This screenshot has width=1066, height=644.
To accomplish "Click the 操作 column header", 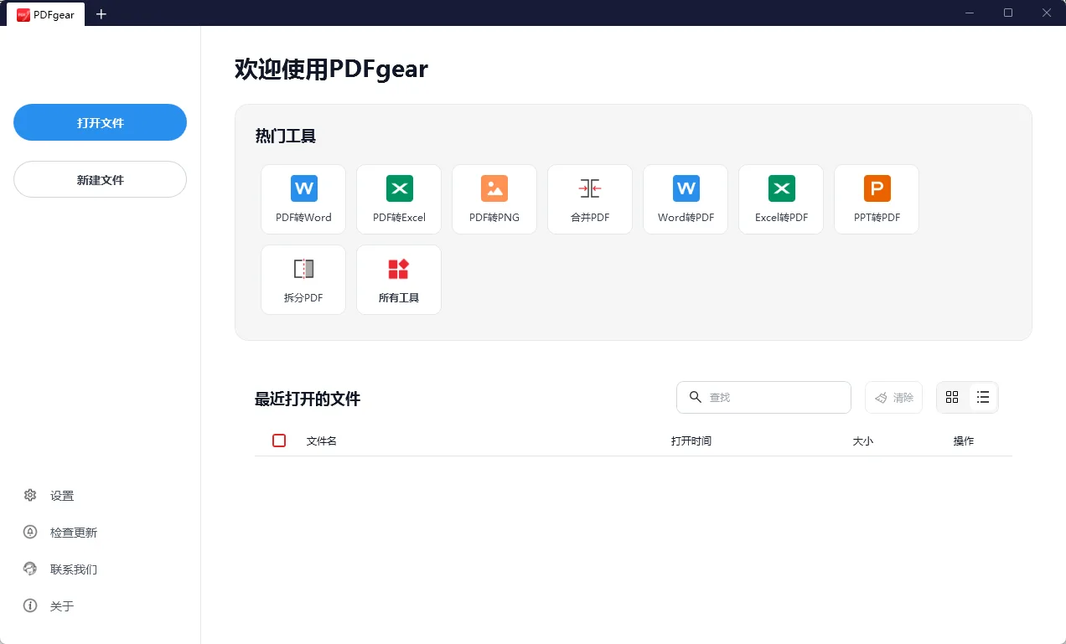I will [x=964, y=440].
